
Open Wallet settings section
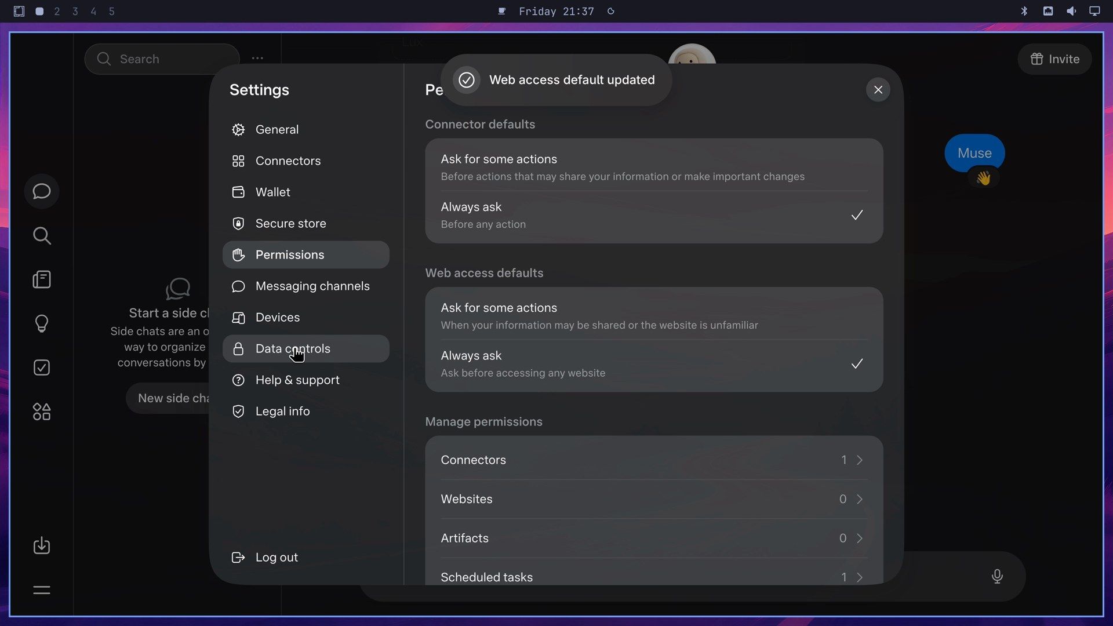(x=305, y=192)
